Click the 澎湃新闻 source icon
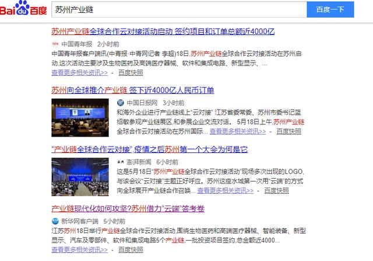The width and height of the screenshot is (373, 261). 121,162
